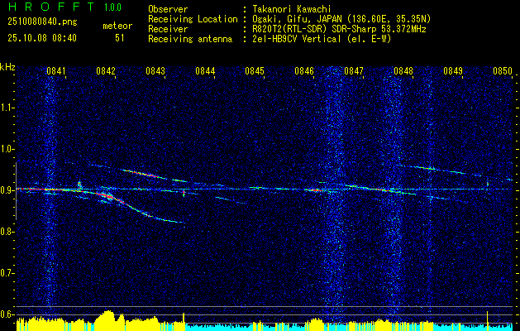Select the 1.0.0 version number
520x331 pixels.
tap(112, 7)
